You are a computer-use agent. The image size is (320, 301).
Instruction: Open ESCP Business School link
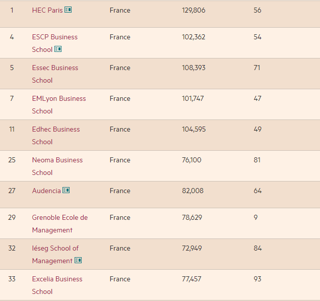(55, 43)
